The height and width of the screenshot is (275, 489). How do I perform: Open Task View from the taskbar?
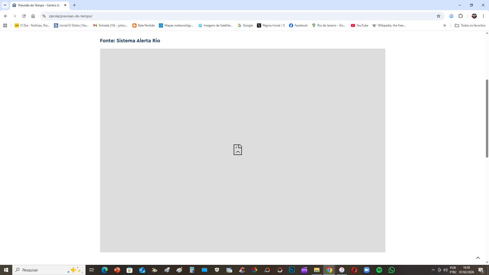click(92, 270)
